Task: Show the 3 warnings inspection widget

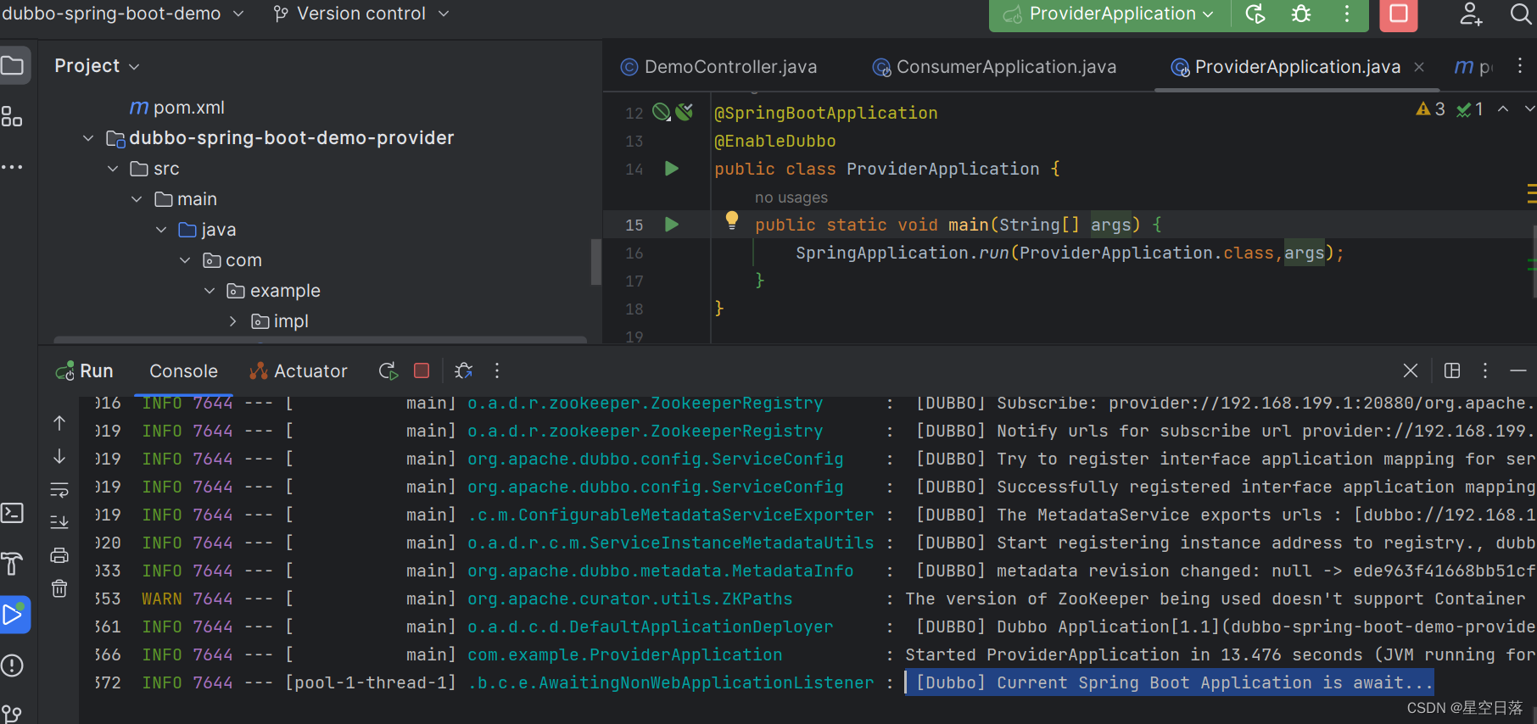Action: pos(1431,109)
